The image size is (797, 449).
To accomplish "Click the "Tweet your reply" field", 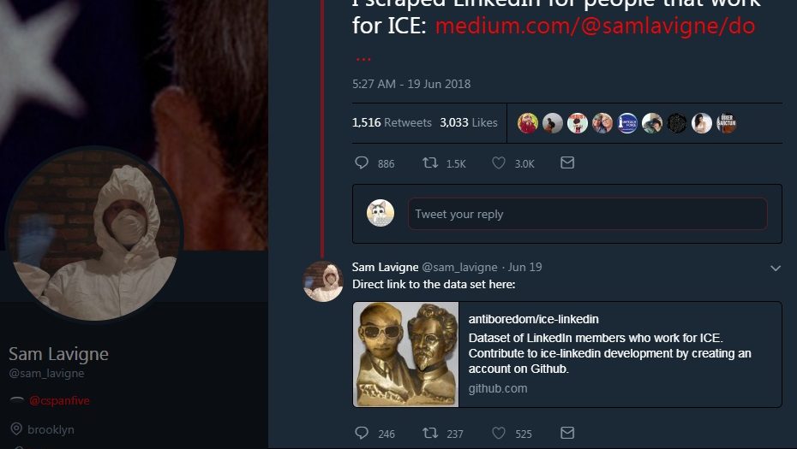I will pos(587,214).
